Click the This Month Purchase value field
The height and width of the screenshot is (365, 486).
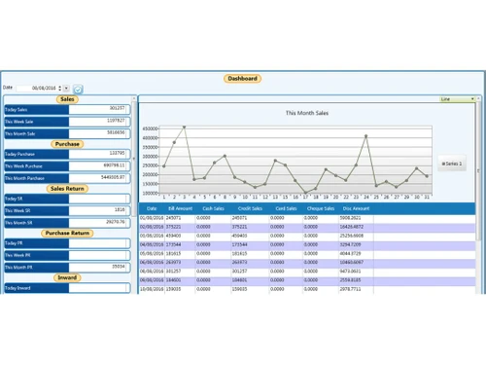click(99, 178)
